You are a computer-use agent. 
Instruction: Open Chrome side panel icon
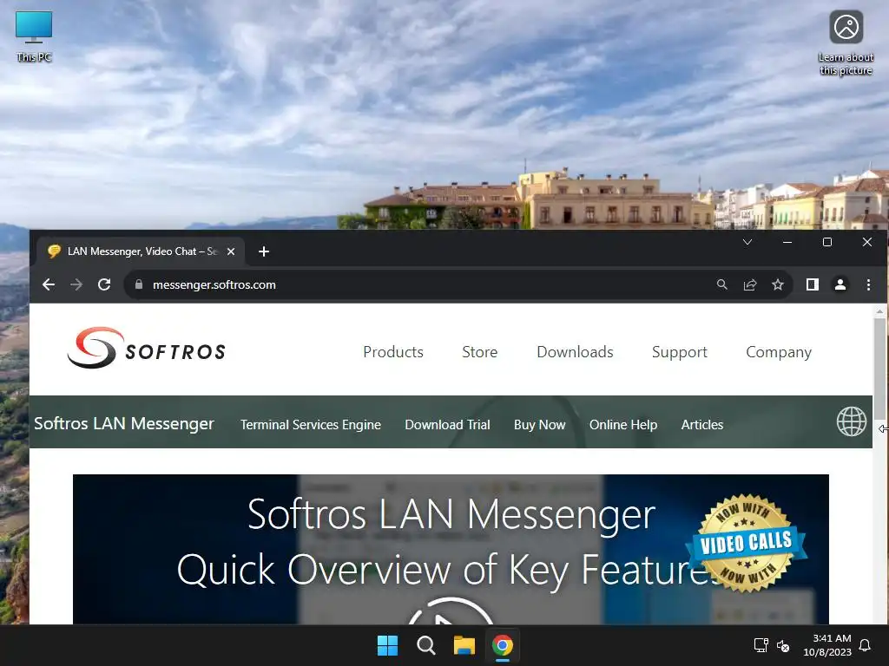[813, 284]
